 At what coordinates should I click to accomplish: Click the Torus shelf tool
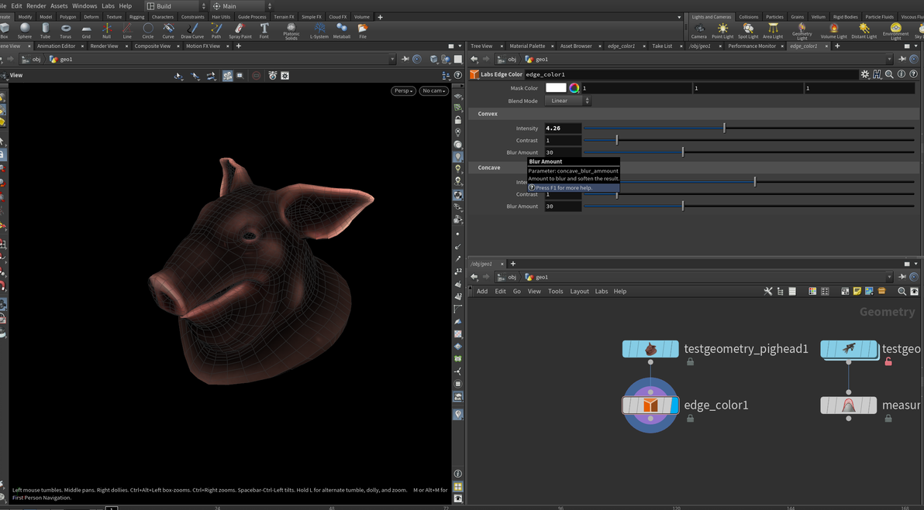coord(66,29)
